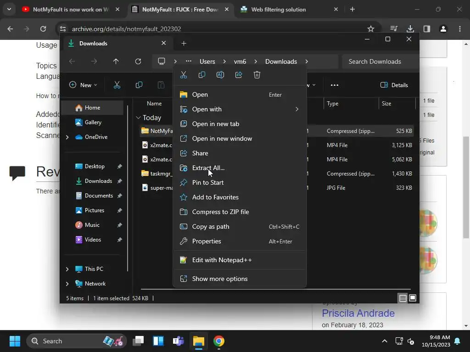Click Explorer Refresh button
470x352 pixels.
click(138, 61)
